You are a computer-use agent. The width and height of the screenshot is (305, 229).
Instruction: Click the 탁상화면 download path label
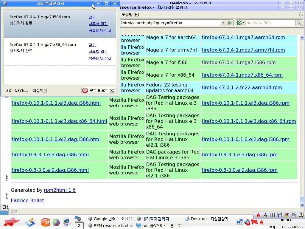coord(40,91)
